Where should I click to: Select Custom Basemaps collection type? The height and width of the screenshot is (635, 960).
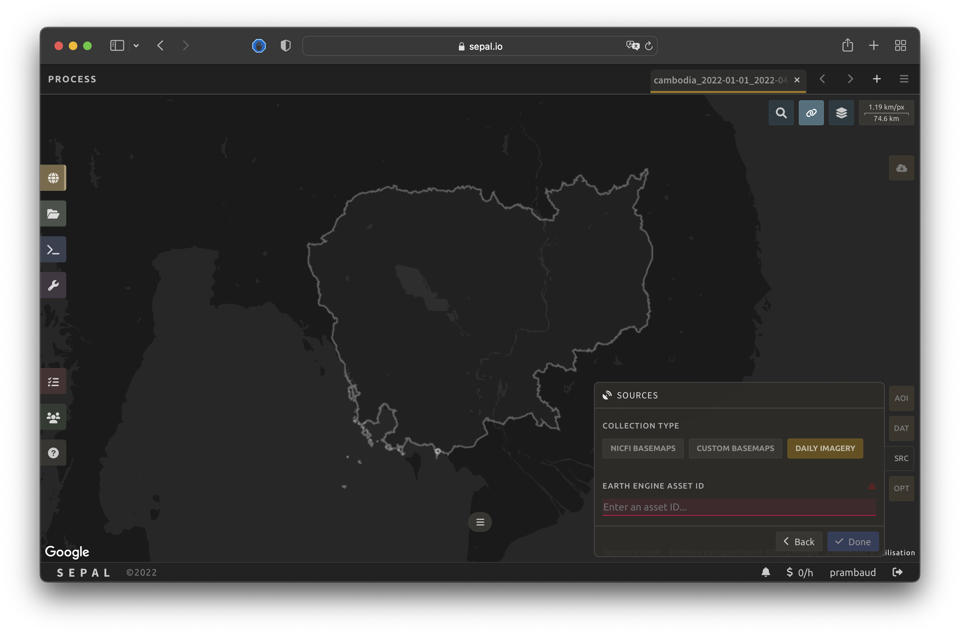735,448
